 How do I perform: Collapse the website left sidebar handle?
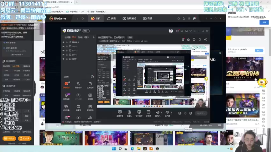coord(35,88)
